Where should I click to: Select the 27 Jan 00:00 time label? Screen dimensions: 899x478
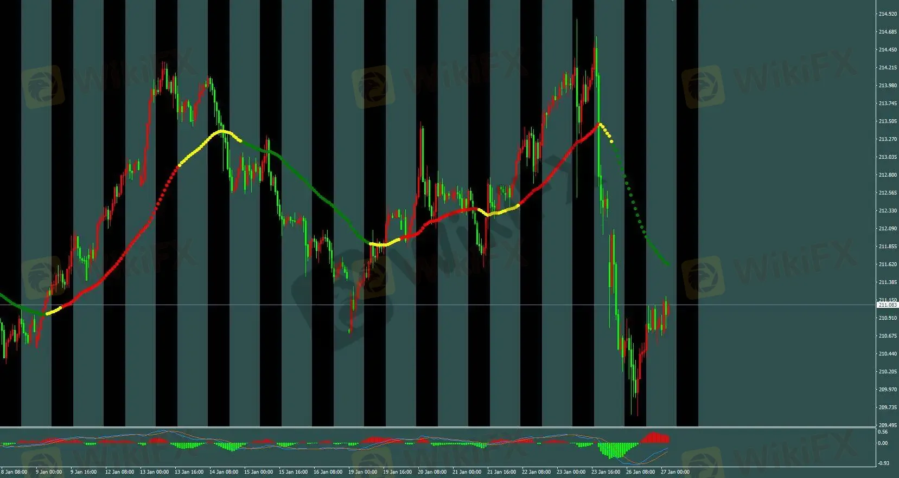point(675,472)
